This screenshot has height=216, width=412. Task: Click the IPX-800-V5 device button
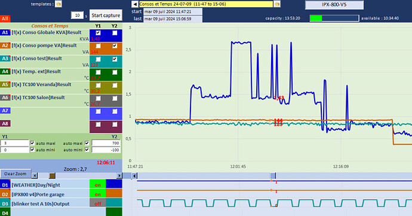click(334, 5)
